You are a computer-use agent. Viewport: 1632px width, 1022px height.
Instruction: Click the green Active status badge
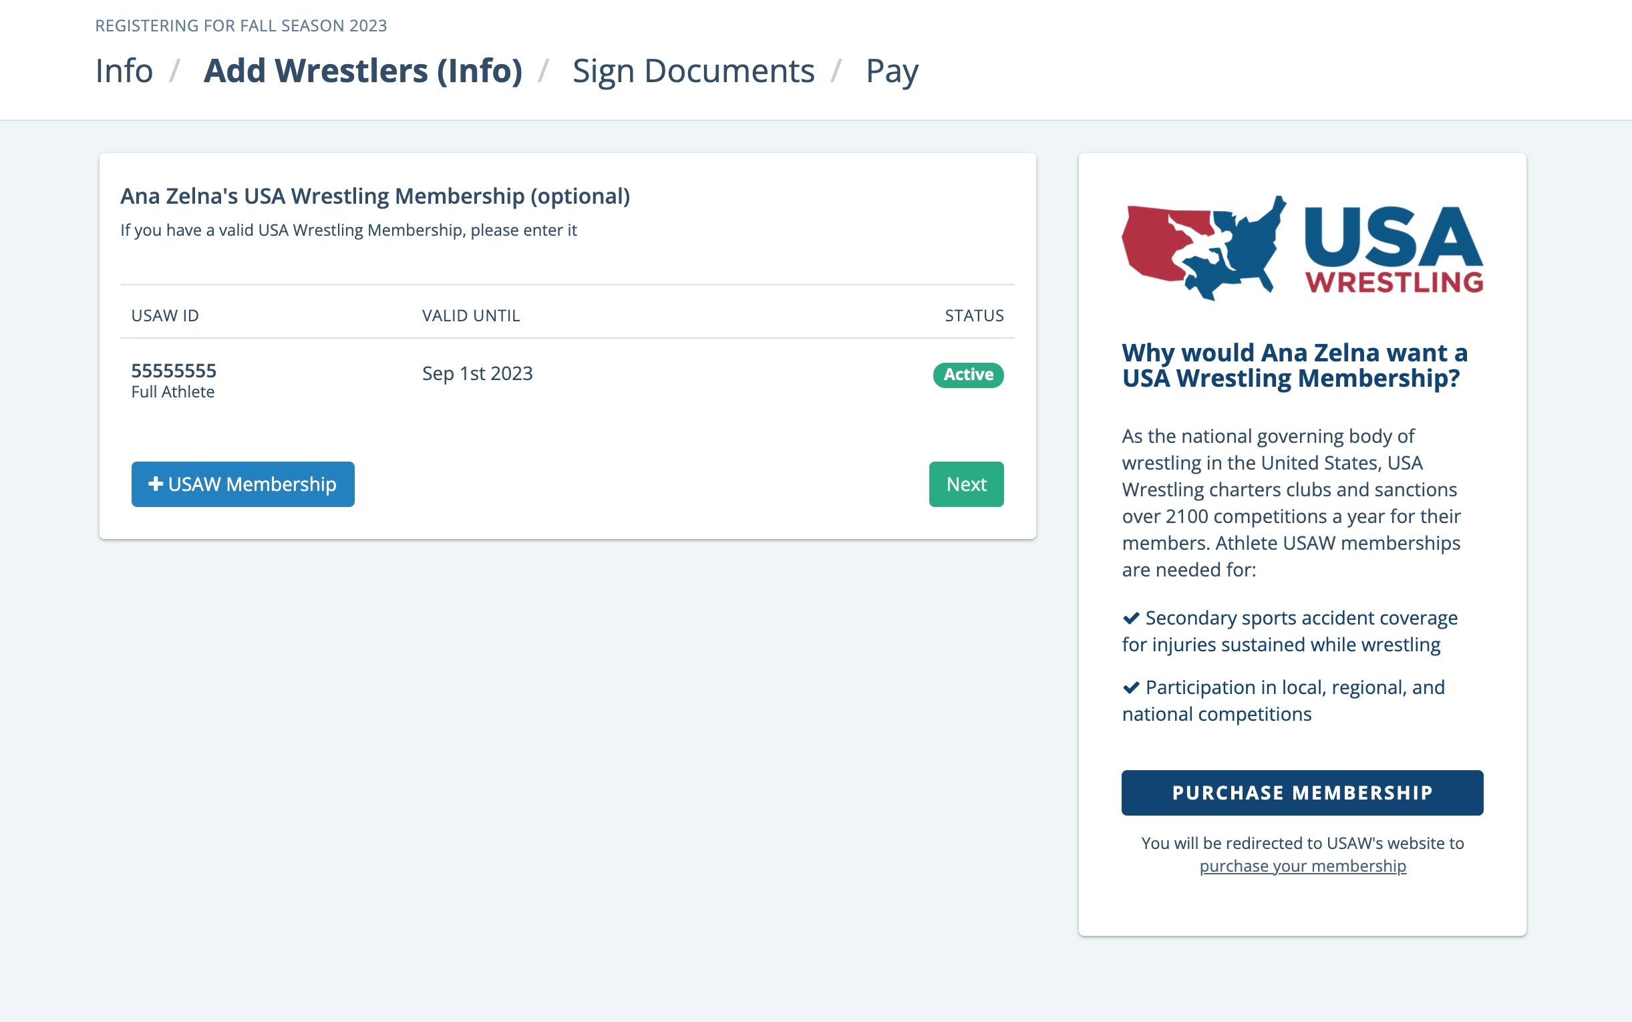tap(968, 375)
